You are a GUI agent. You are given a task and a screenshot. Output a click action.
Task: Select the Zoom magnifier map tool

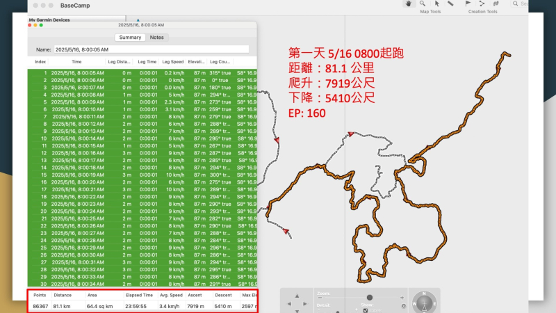click(423, 3)
